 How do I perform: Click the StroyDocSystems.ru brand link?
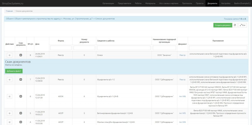tap(13, 3)
